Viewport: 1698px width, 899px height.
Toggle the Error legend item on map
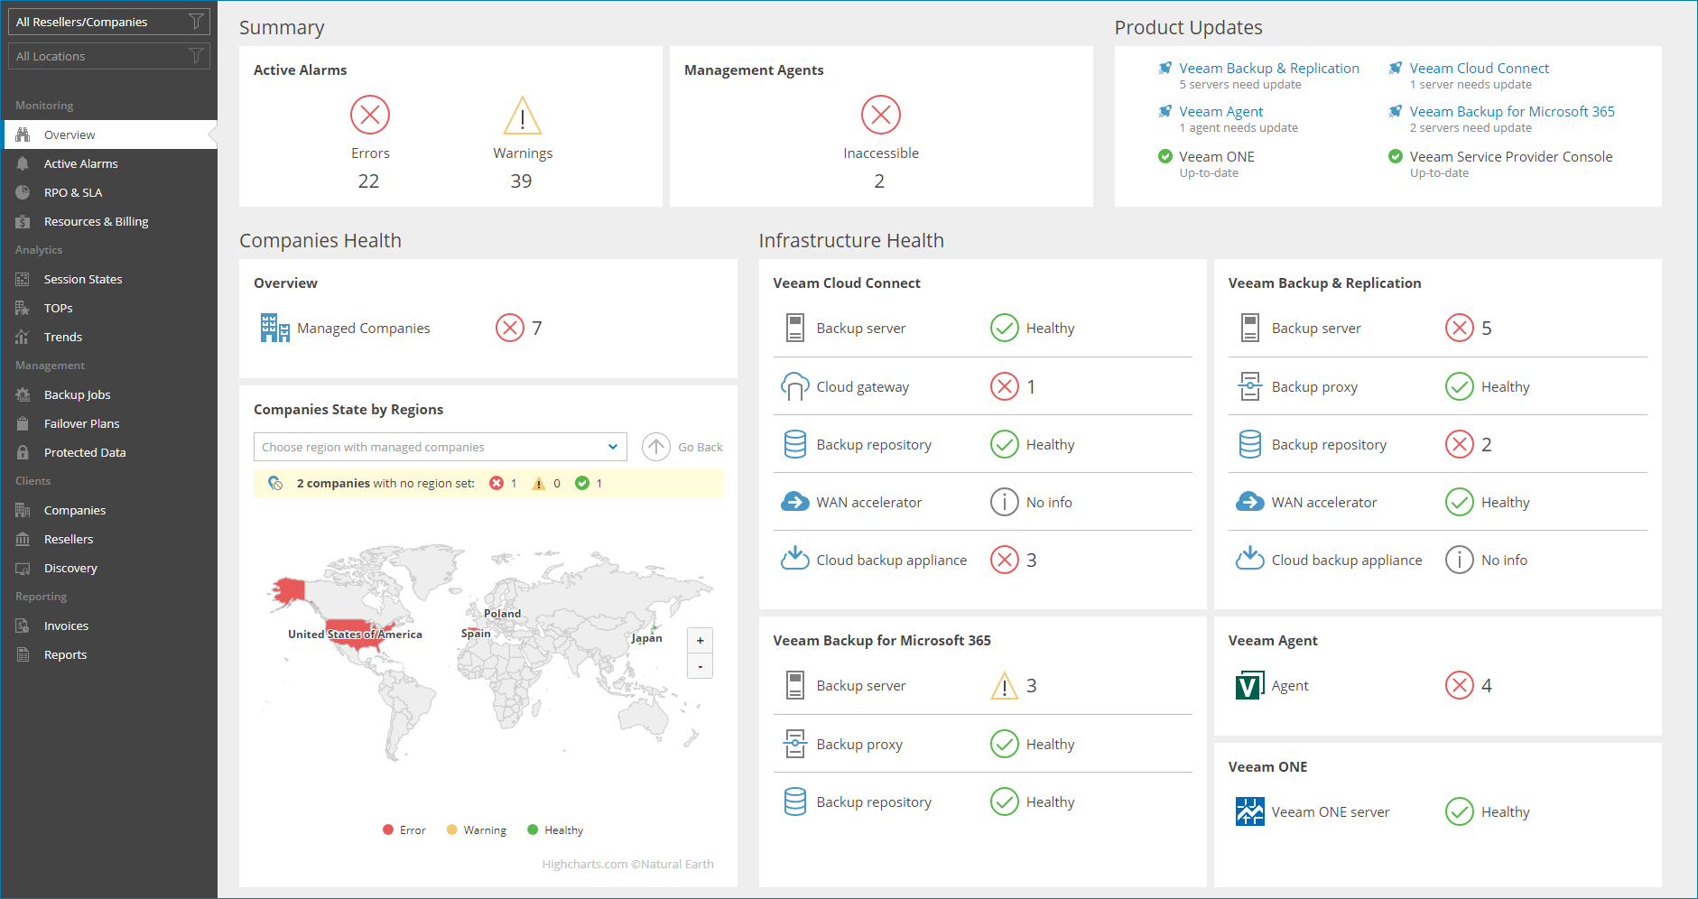(x=404, y=829)
